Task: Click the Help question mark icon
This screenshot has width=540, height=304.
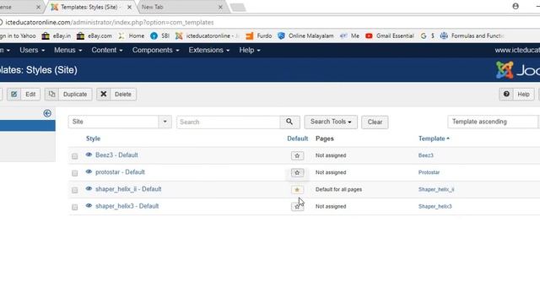Action: pos(506,94)
